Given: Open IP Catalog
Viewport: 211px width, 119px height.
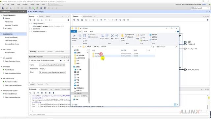Looking at the screenshot, I should click(x=8, y=29).
